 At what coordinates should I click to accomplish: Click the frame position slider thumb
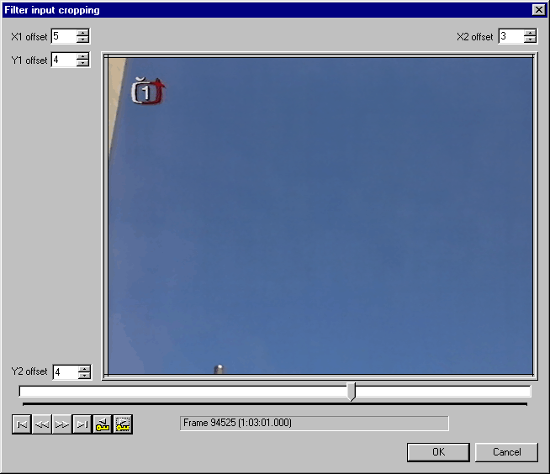click(352, 392)
